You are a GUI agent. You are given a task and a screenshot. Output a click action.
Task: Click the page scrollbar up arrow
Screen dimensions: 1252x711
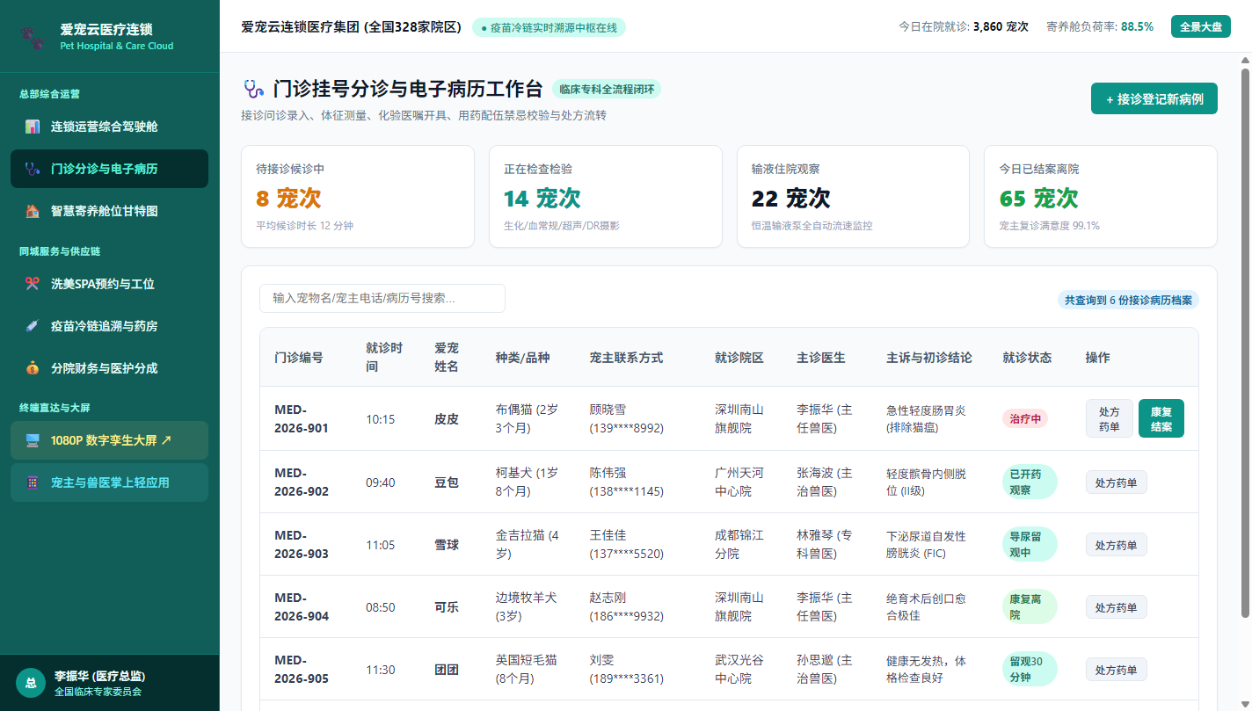coord(1244,61)
